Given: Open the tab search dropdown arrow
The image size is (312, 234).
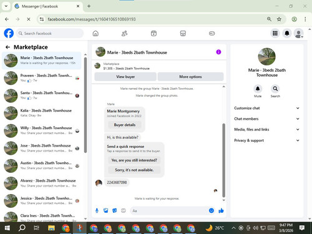Looking at the screenshot, I should pyautogui.click(x=6, y=6).
